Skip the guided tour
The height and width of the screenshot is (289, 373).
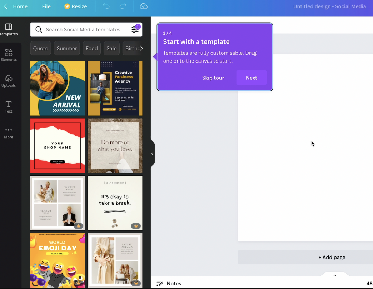(213, 78)
